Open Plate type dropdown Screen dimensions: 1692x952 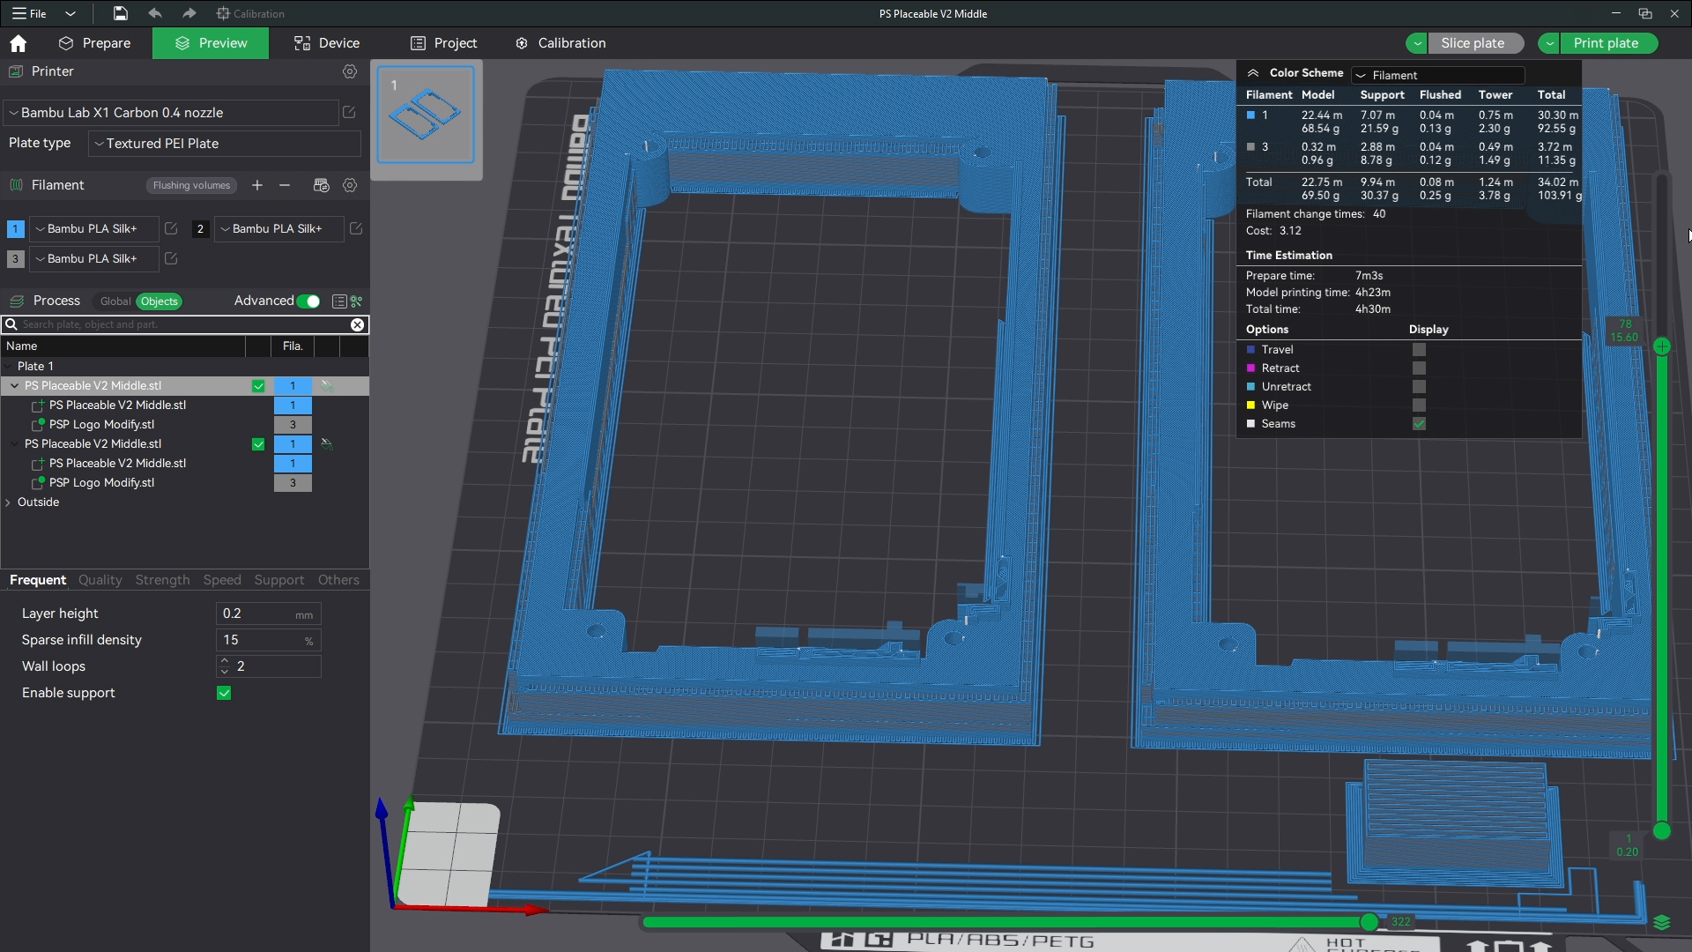click(225, 144)
